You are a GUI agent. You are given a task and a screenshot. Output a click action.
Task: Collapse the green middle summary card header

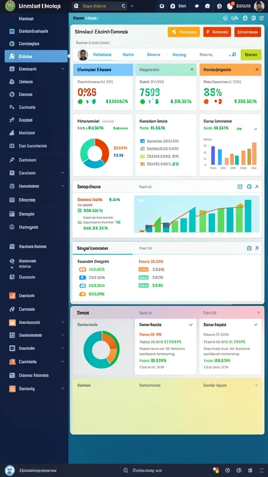coord(192,70)
